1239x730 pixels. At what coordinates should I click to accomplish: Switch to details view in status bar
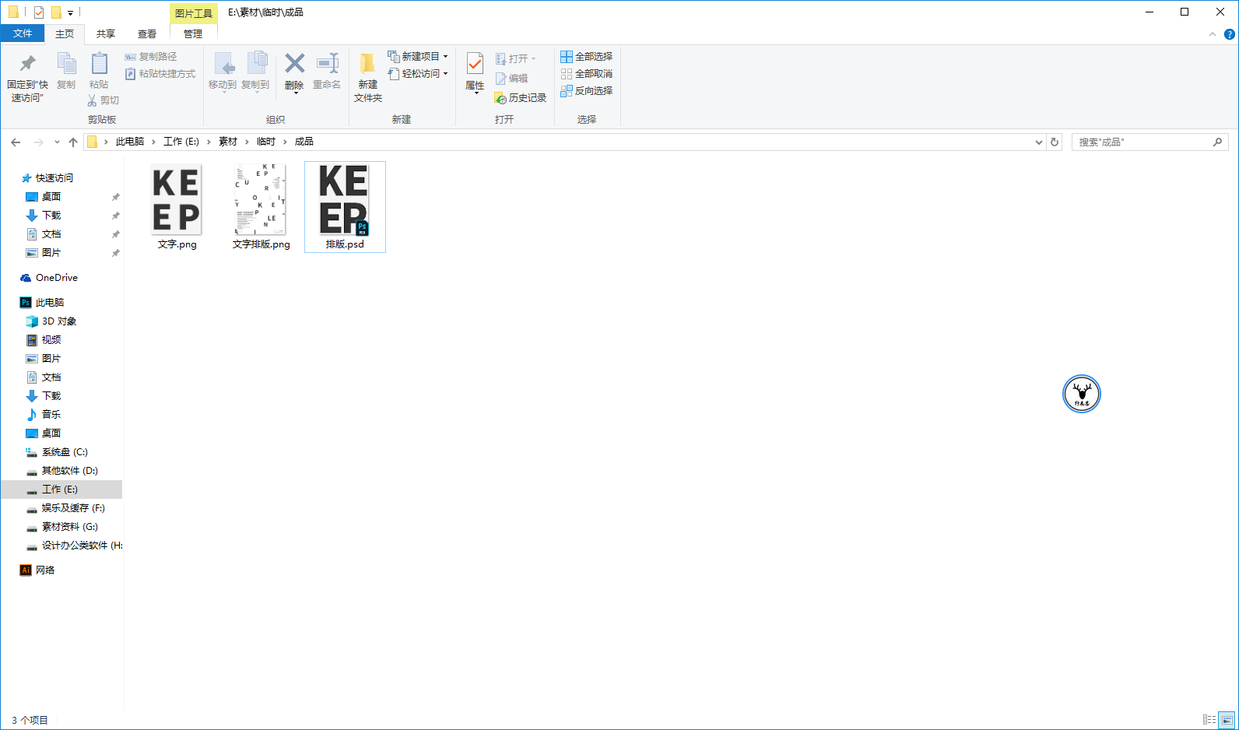tap(1209, 720)
